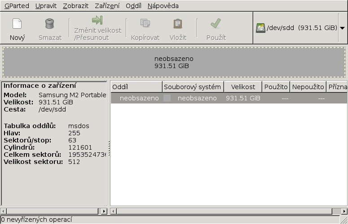Click the Použít green checkmark icon

pyautogui.click(x=216, y=23)
